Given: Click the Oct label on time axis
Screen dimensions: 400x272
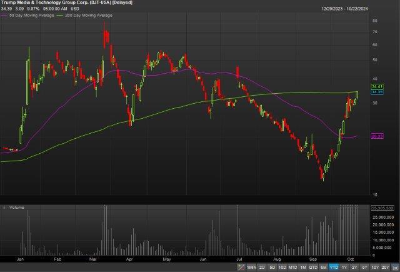Looking at the screenshot, I should click(x=351, y=259).
